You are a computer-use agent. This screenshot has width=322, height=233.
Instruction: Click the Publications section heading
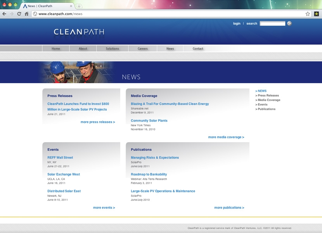(141, 150)
